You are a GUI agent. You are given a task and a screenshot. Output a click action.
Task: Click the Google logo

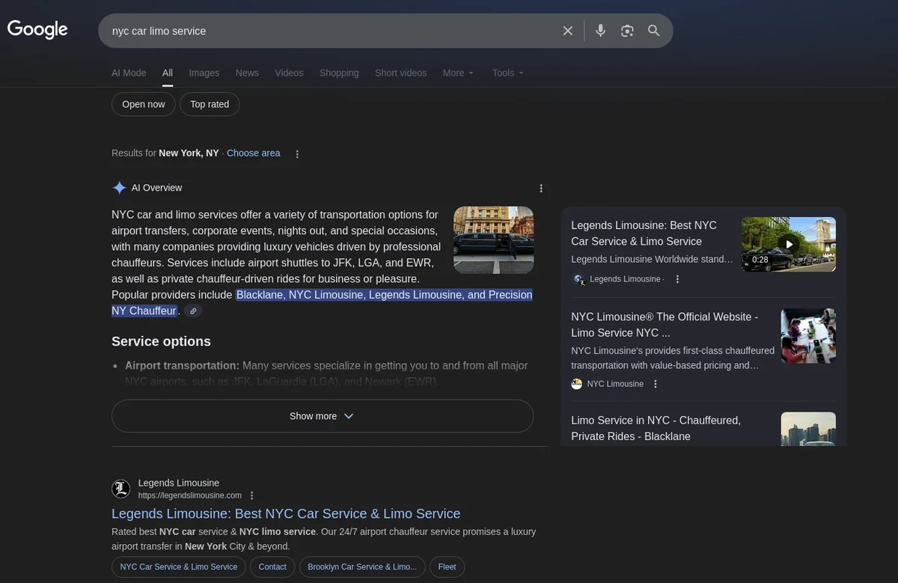[37, 29]
